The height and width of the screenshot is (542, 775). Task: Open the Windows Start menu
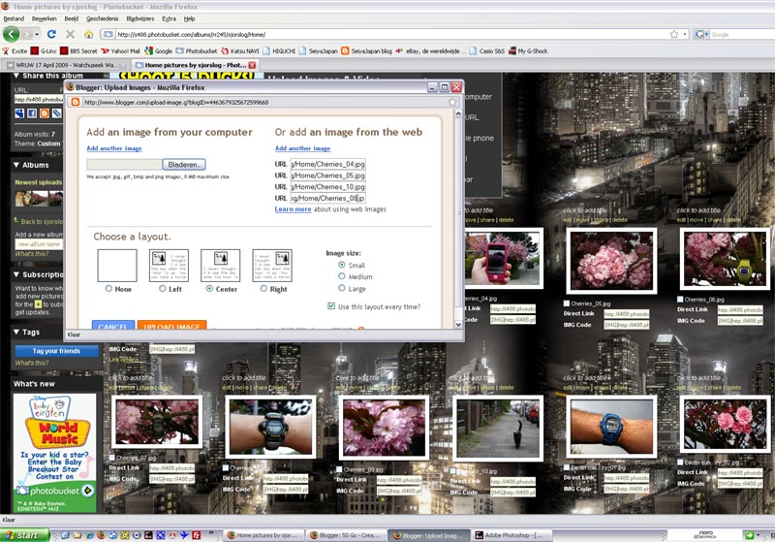coord(25,535)
